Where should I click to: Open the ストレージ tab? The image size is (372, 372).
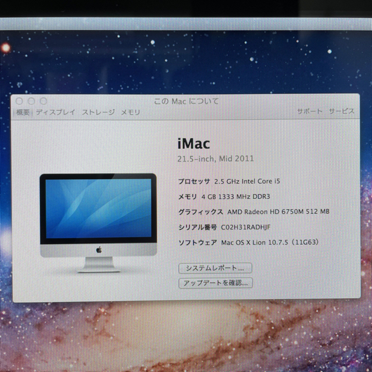pos(98,112)
